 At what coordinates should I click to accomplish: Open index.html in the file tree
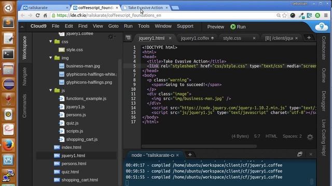pos(72,147)
